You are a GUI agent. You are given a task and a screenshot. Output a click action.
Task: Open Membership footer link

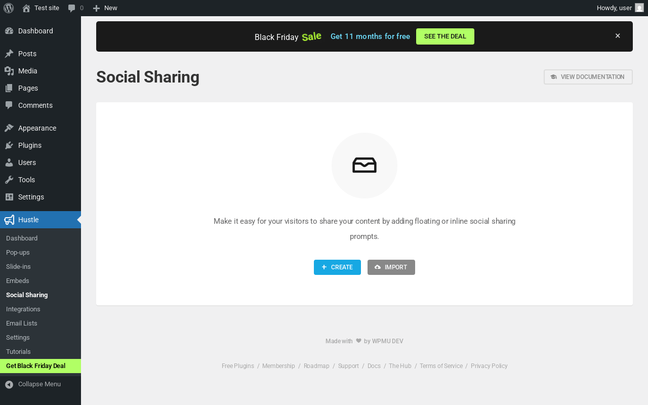[278, 366]
